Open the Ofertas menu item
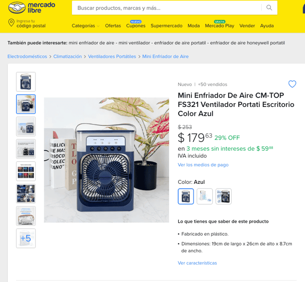Image resolution: width=305 pixels, height=282 pixels. 113,26
